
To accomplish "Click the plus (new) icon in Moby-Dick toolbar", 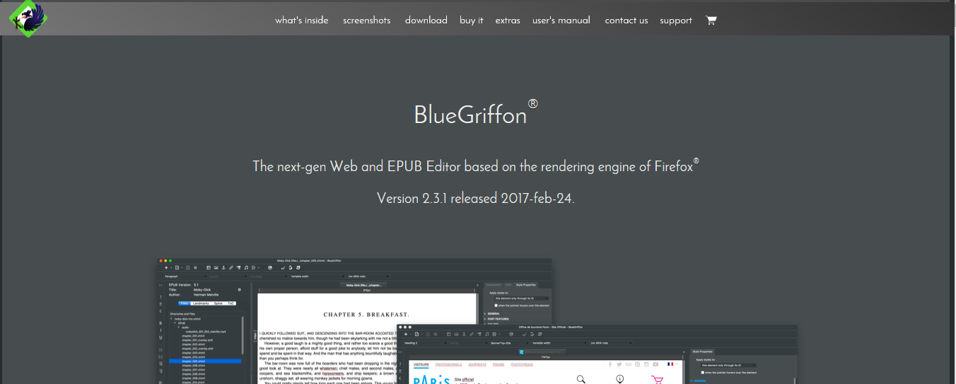I will point(166,267).
